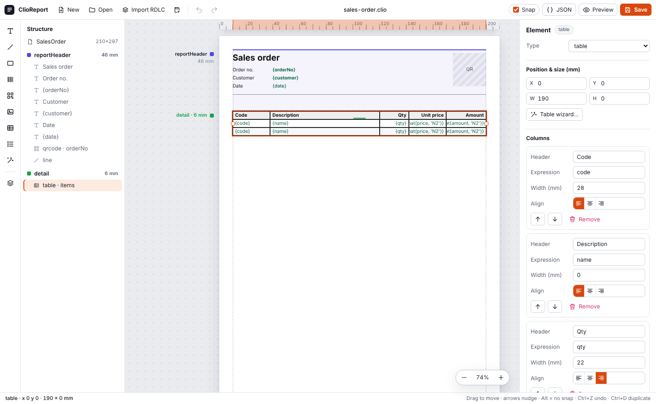Set Qty column align right
Viewport: 656px width, 404px height.
(x=601, y=378)
